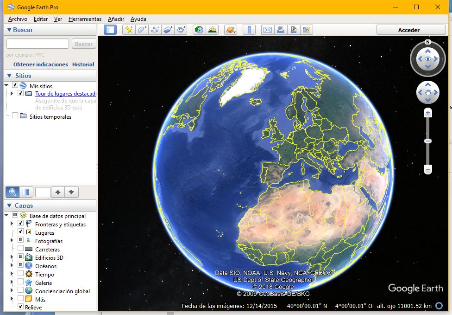Toggle the sidebar visibility toolbar button
Screen dimensions: 452x315
pyautogui.click(x=110, y=30)
